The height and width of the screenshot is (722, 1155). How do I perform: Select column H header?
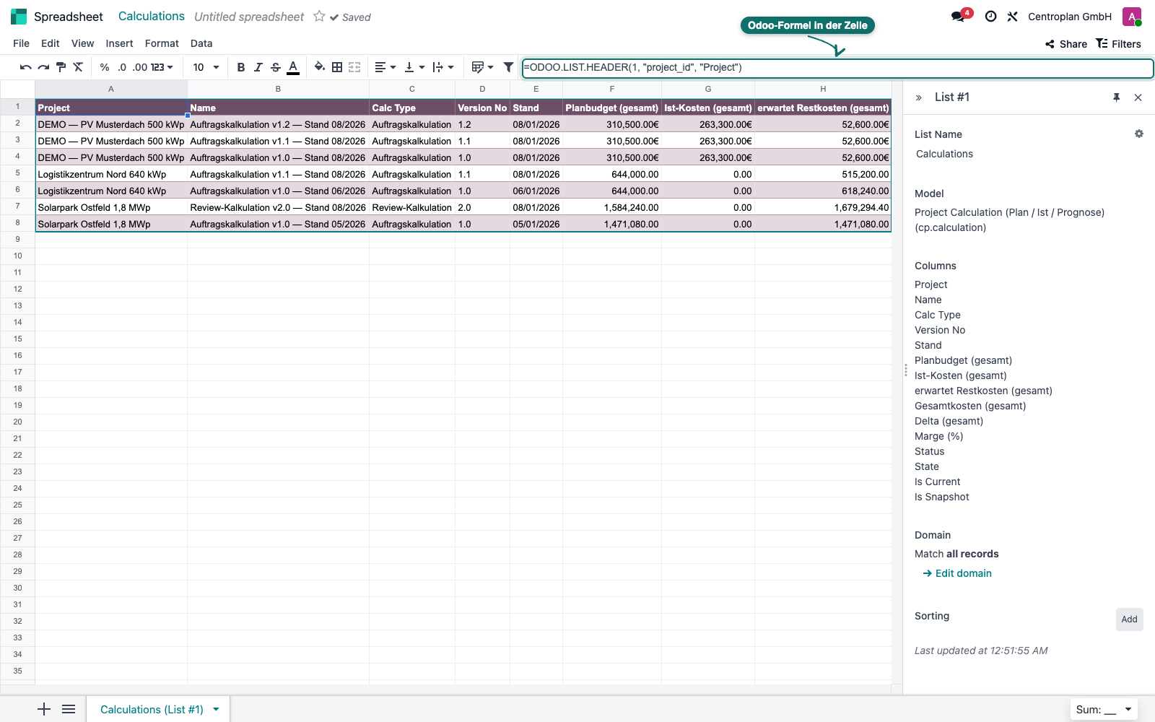tap(823, 89)
